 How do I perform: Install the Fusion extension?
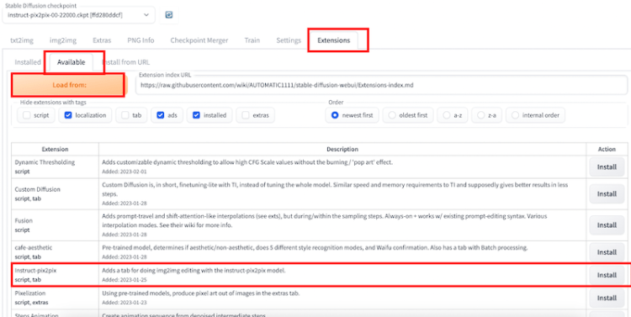[607, 225]
